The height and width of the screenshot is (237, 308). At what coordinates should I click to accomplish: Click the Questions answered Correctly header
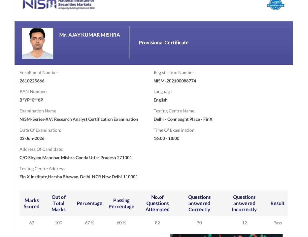pyautogui.click(x=199, y=203)
